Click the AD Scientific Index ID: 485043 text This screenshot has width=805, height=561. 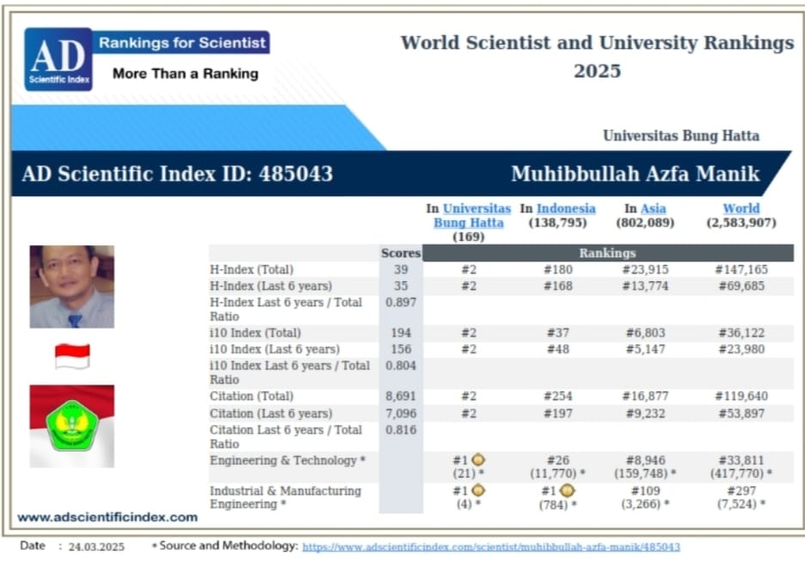(x=178, y=174)
